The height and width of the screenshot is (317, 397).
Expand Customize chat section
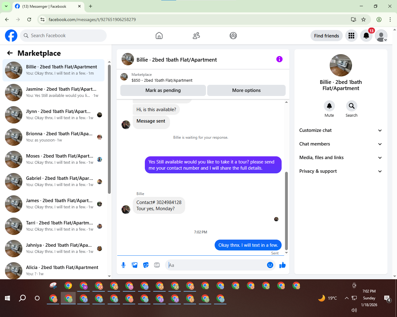click(x=341, y=130)
